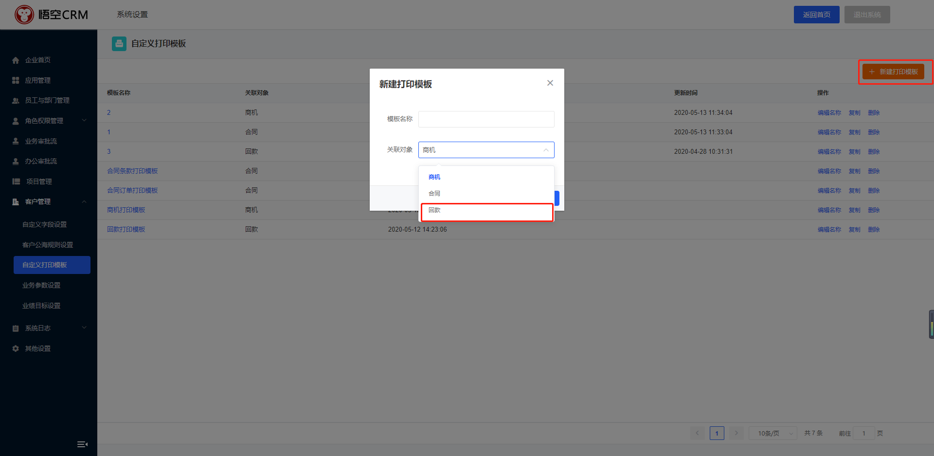Click the user icon beside 角色权限管理
This screenshot has height=456, width=934.
(x=16, y=121)
